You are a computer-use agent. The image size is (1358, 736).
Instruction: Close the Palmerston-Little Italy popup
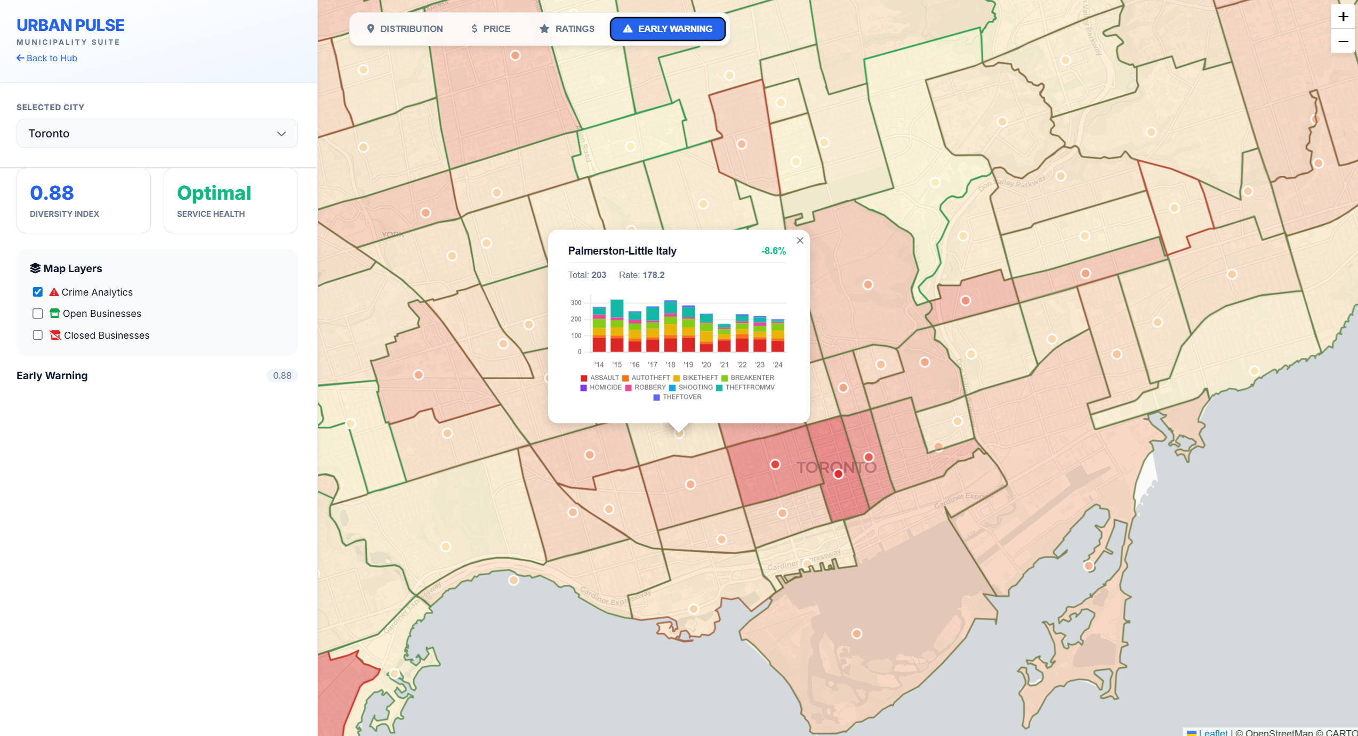[x=800, y=240]
